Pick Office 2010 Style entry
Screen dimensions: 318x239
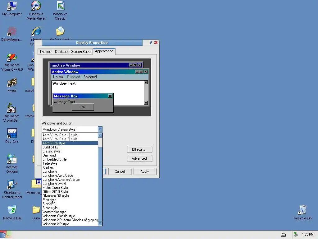(x=70, y=192)
